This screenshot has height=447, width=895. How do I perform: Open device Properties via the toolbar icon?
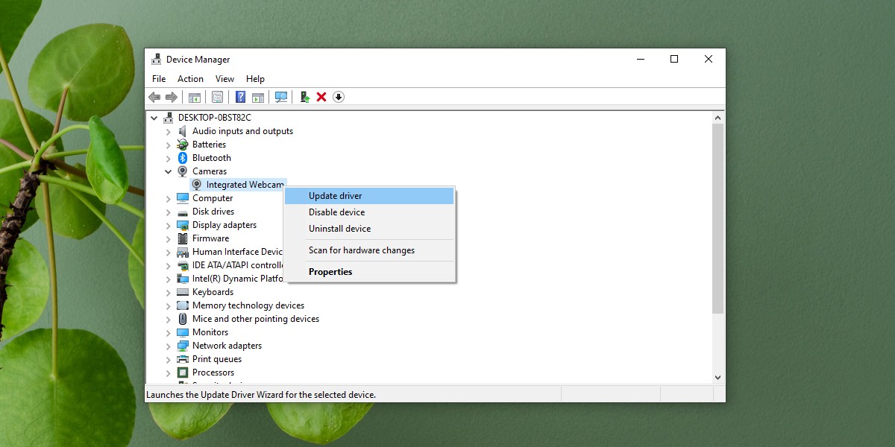[217, 97]
